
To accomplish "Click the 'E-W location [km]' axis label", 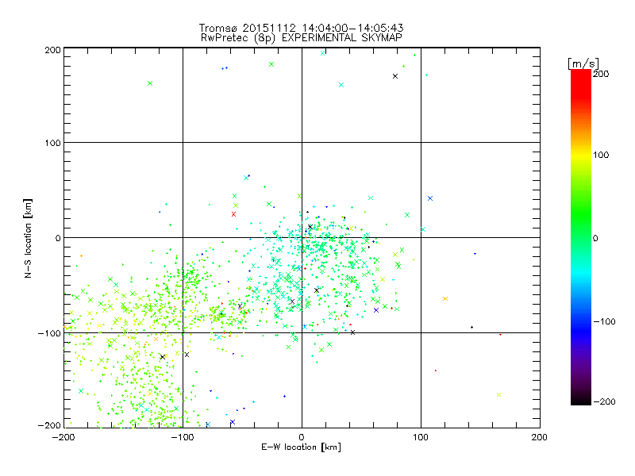I will tap(301, 447).
